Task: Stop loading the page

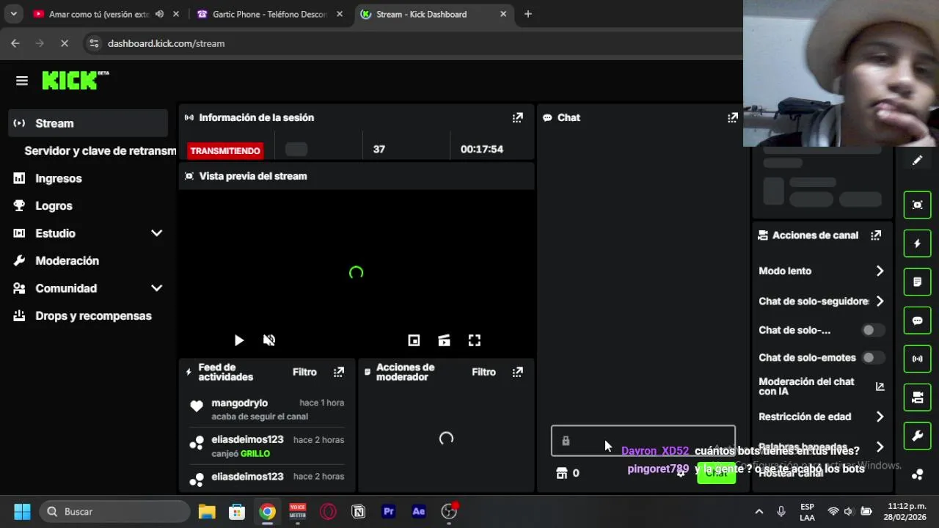Action: pyautogui.click(x=64, y=43)
